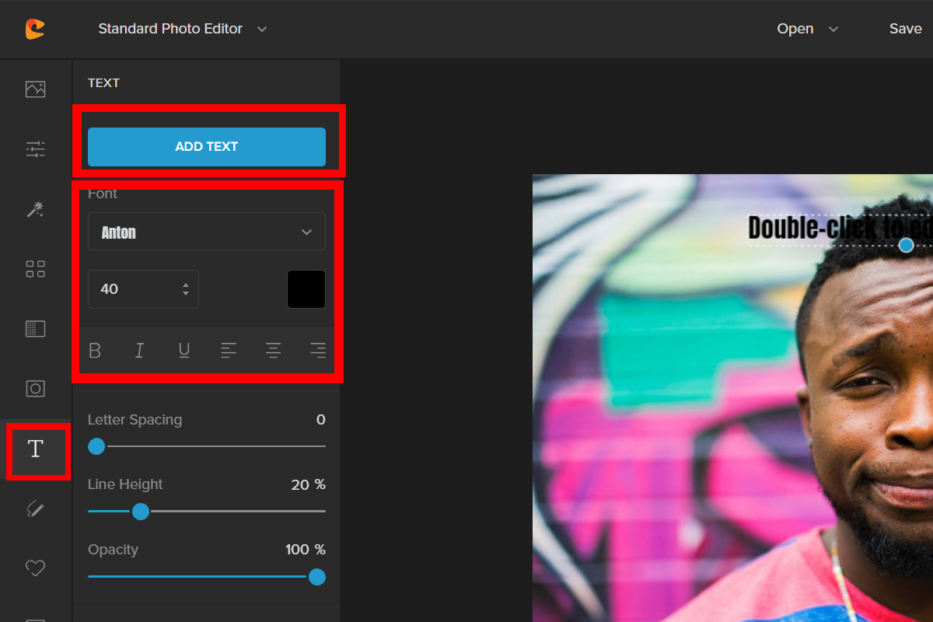Image resolution: width=933 pixels, height=622 pixels.
Task: Open the texture overlay sidebar icon
Action: pyautogui.click(x=36, y=329)
